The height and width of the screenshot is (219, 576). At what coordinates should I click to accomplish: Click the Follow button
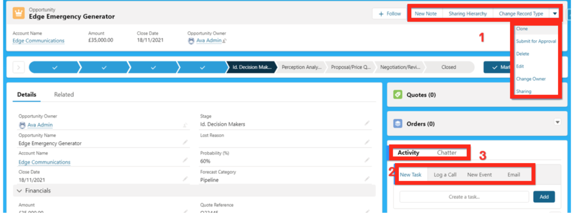tap(390, 13)
